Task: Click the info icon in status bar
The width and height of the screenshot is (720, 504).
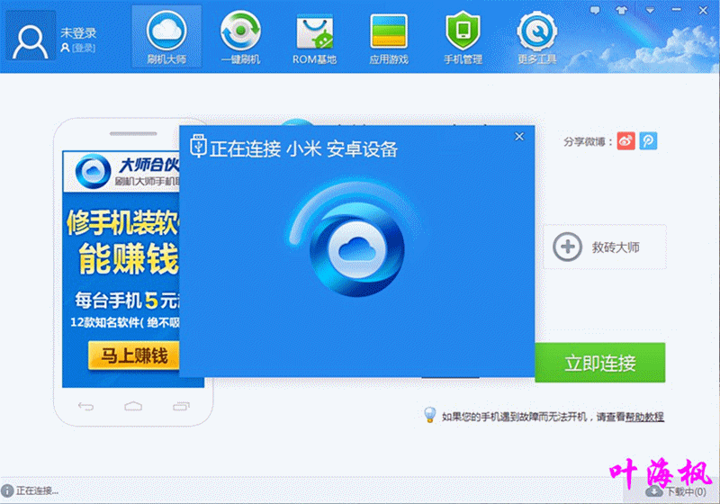Action: (x=7, y=491)
